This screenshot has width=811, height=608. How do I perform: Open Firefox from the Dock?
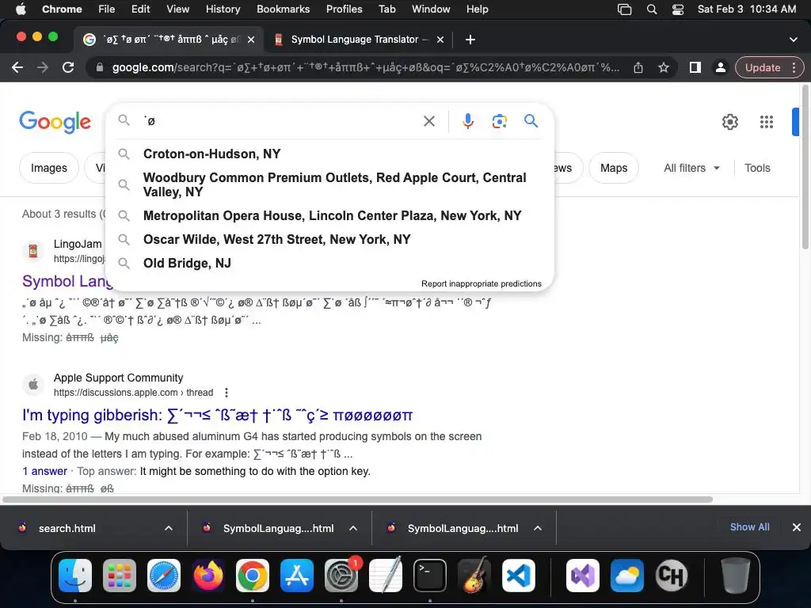point(208,576)
